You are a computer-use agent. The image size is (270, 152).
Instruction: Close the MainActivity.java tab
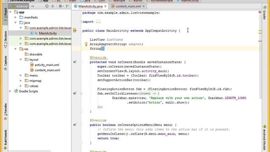tap(105, 6)
